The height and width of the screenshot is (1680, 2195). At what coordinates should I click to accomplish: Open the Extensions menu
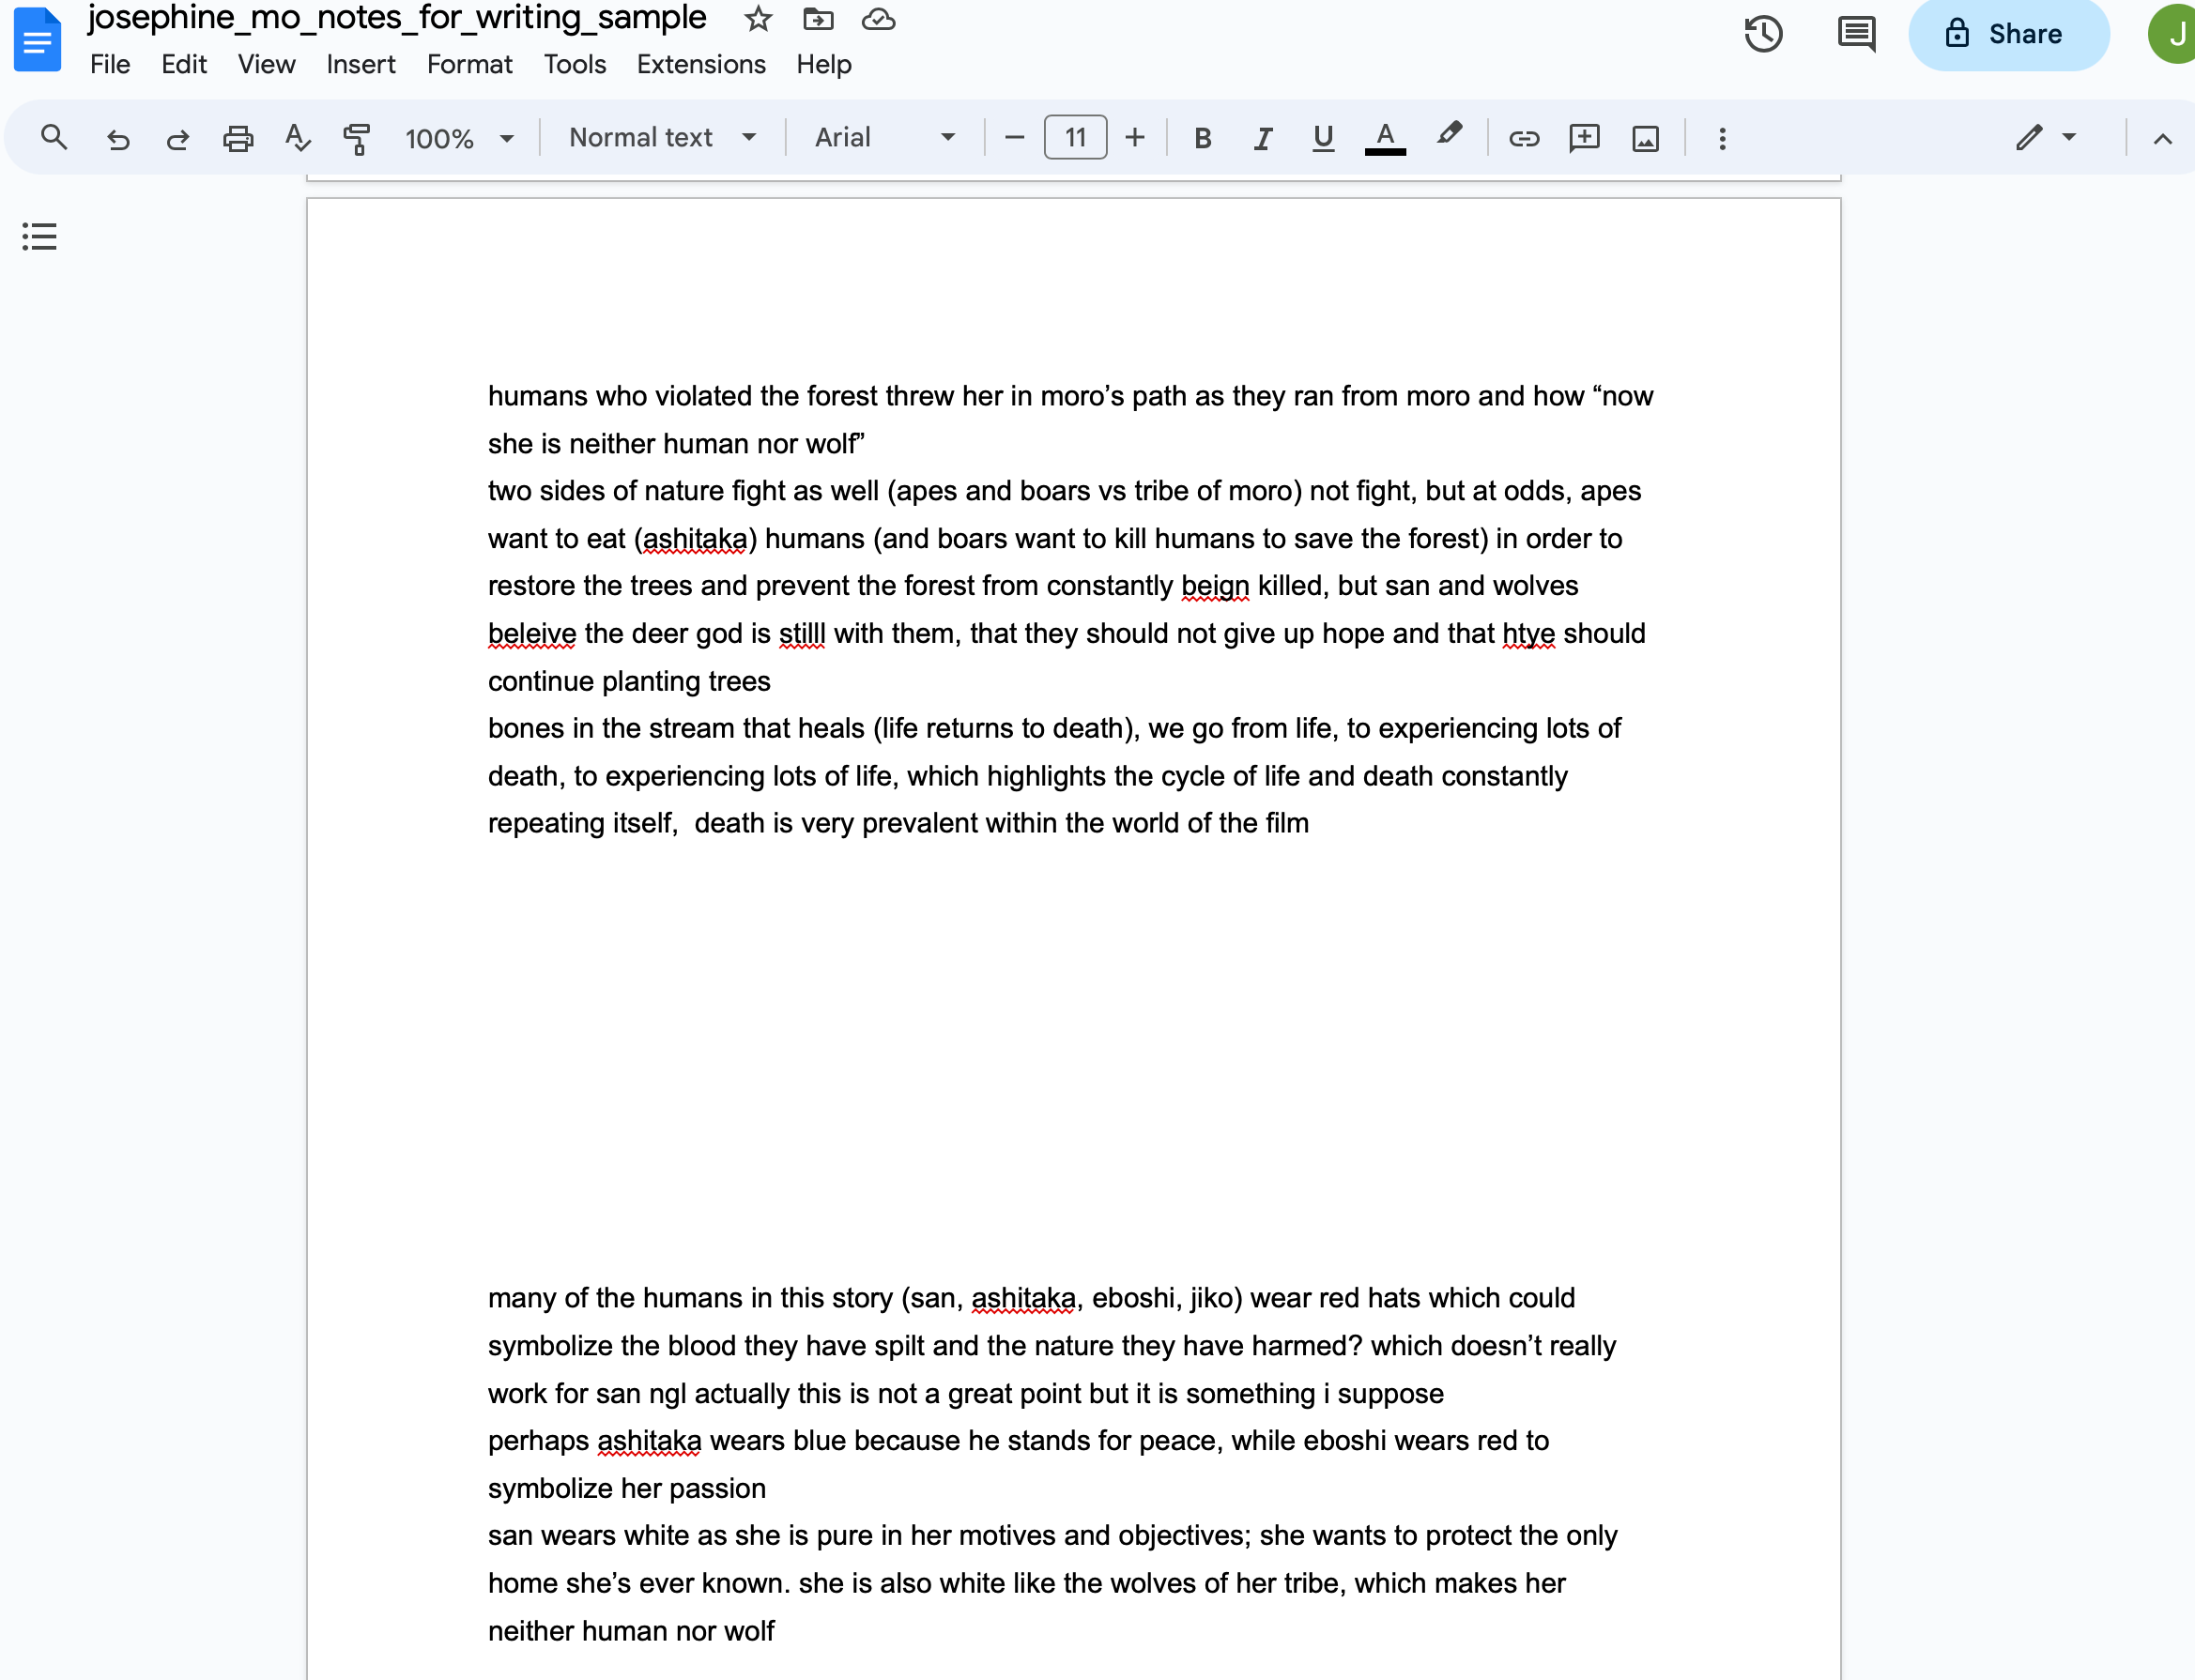tap(700, 65)
